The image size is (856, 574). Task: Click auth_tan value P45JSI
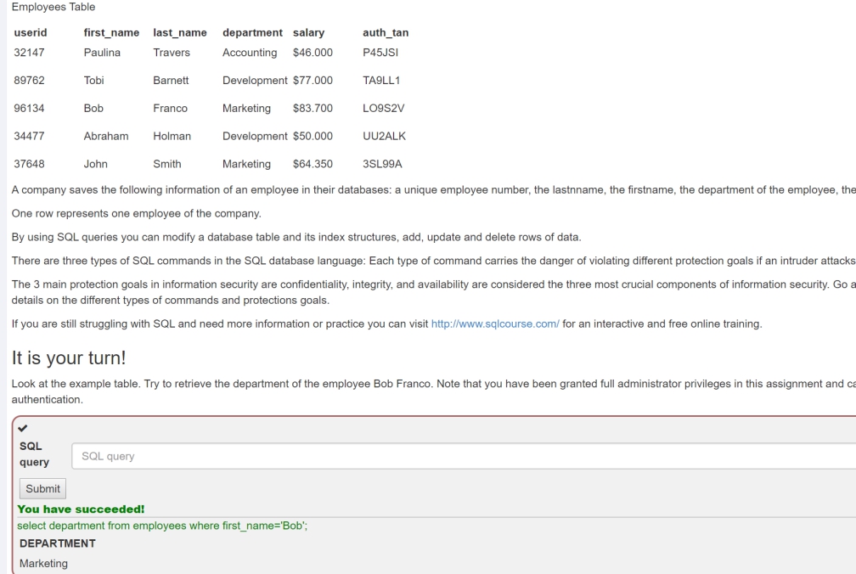coord(380,53)
